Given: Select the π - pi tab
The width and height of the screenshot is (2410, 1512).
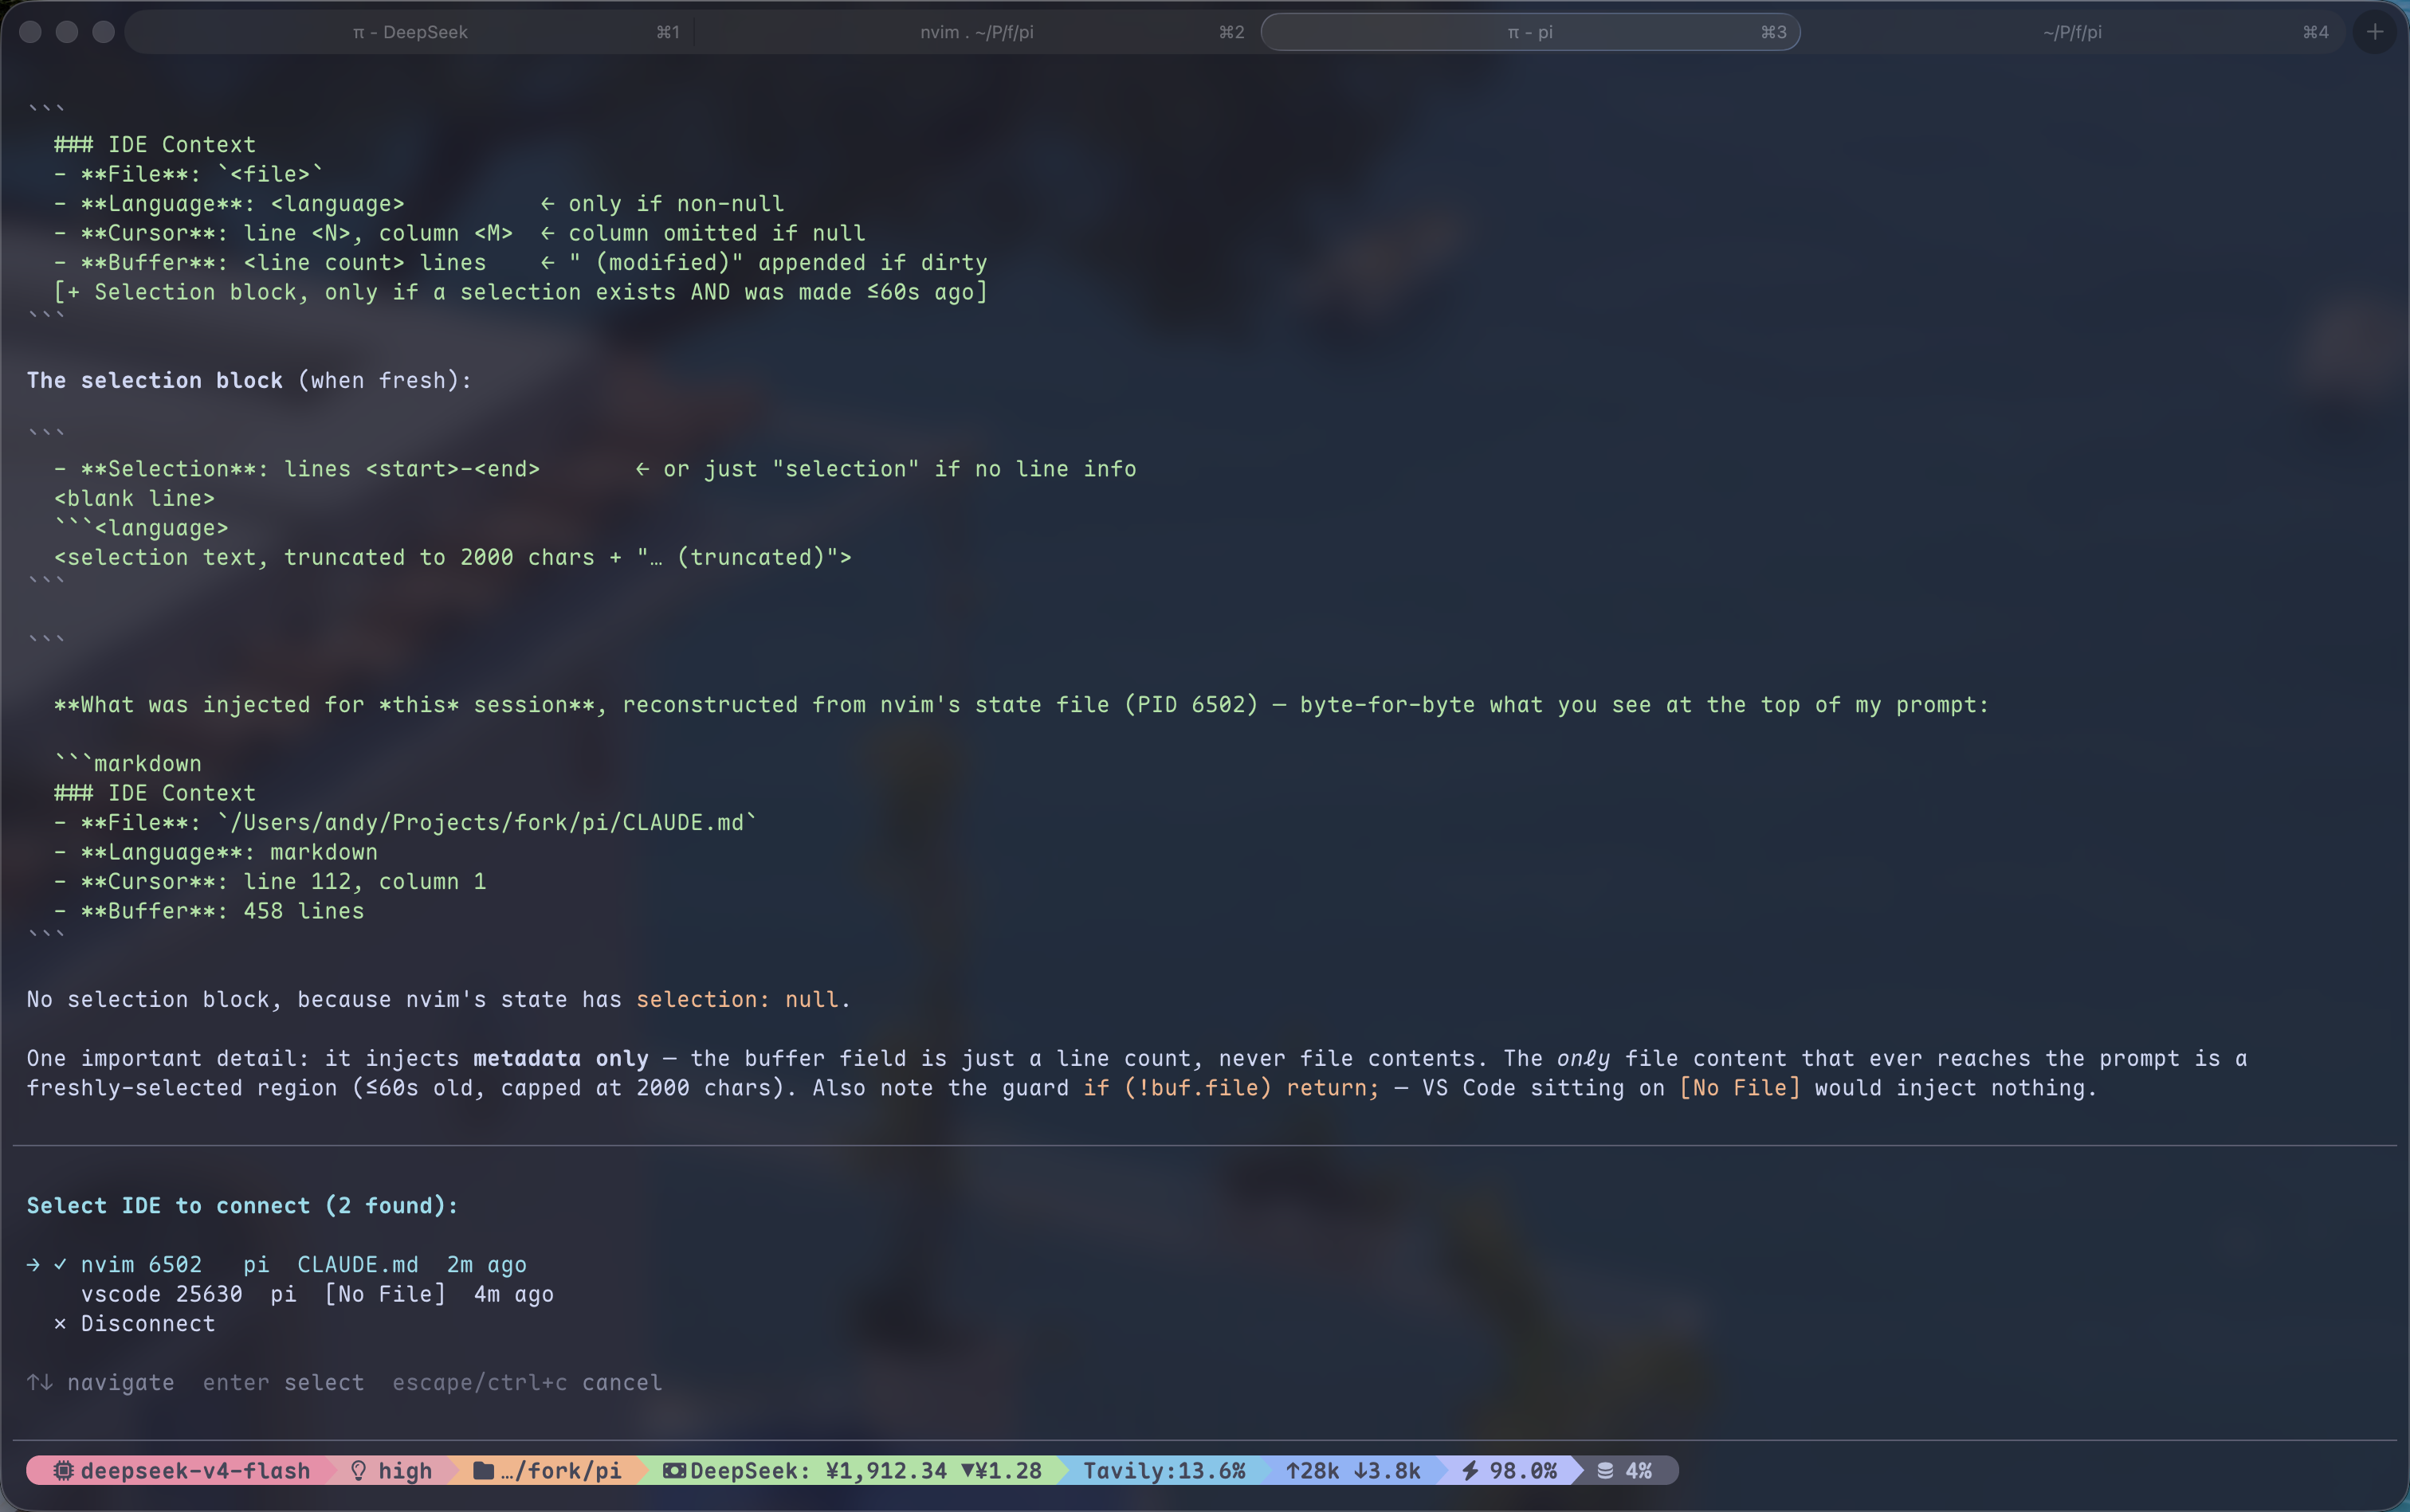Looking at the screenshot, I should click(1531, 32).
